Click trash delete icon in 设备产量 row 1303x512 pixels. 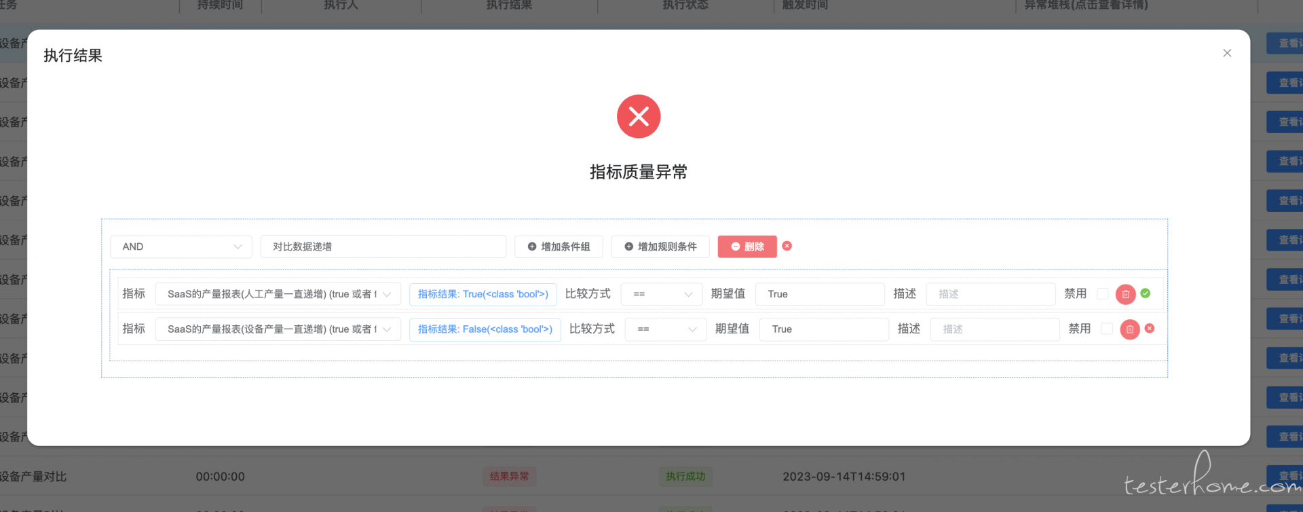click(1130, 329)
